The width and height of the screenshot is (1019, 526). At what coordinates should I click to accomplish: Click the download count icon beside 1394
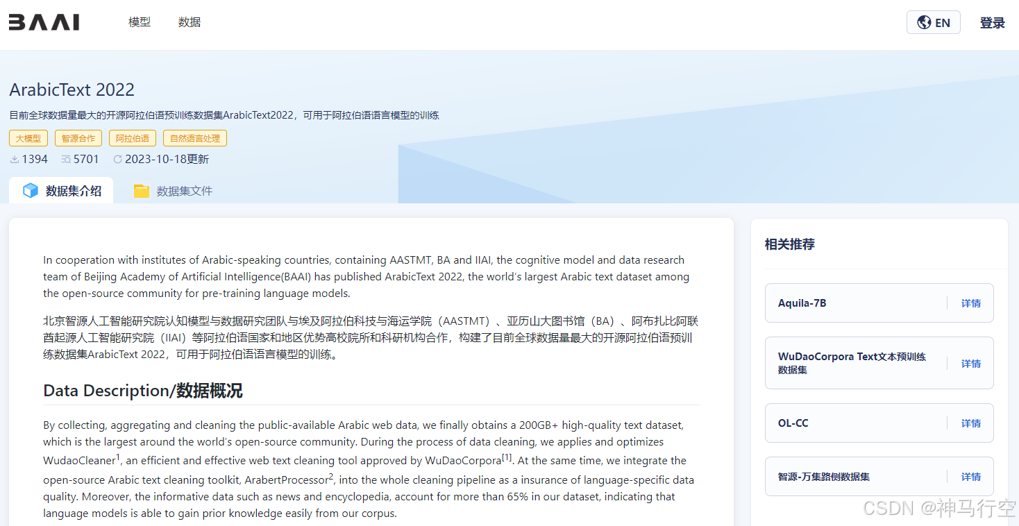point(15,159)
